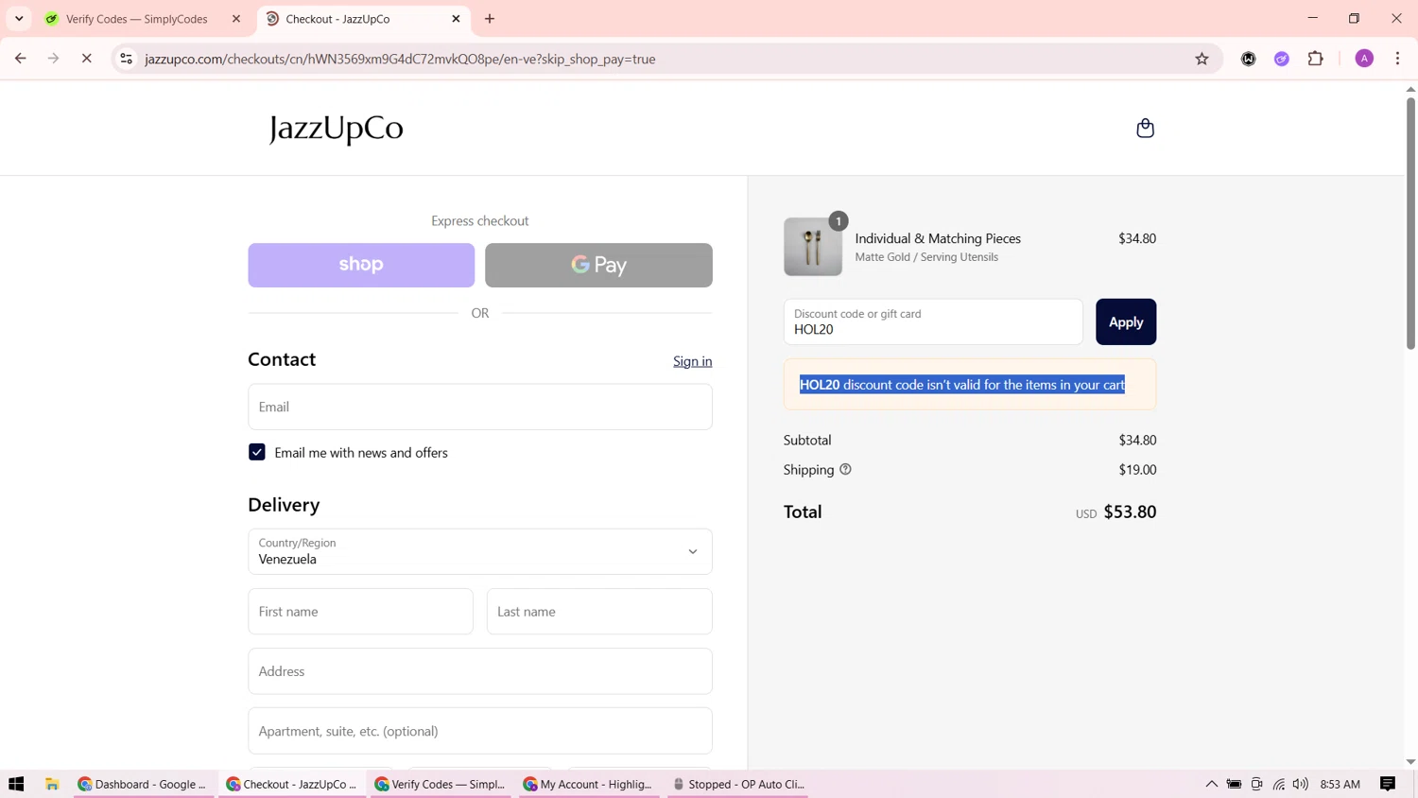Click the Address field
This screenshot has width=1418, height=798.
[480, 671]
